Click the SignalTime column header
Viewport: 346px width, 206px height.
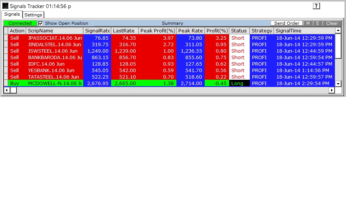pyautogui.click(x=304, y=31)
